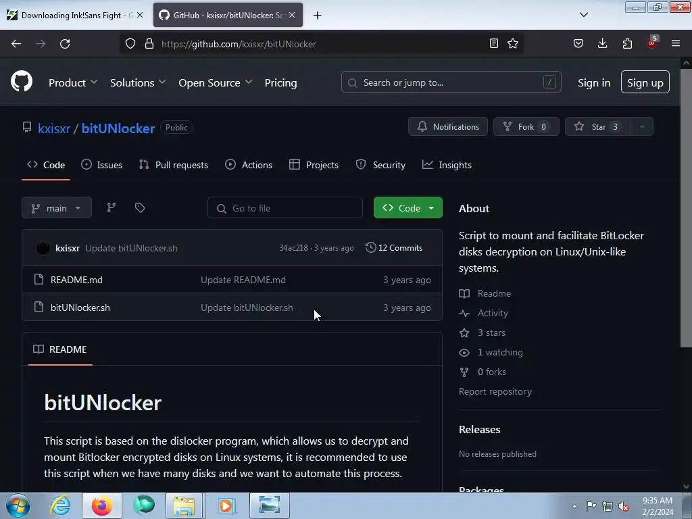Screen dimensions: 692x519
Task: Open the Insights tab
Action: (x=447, y=165)
